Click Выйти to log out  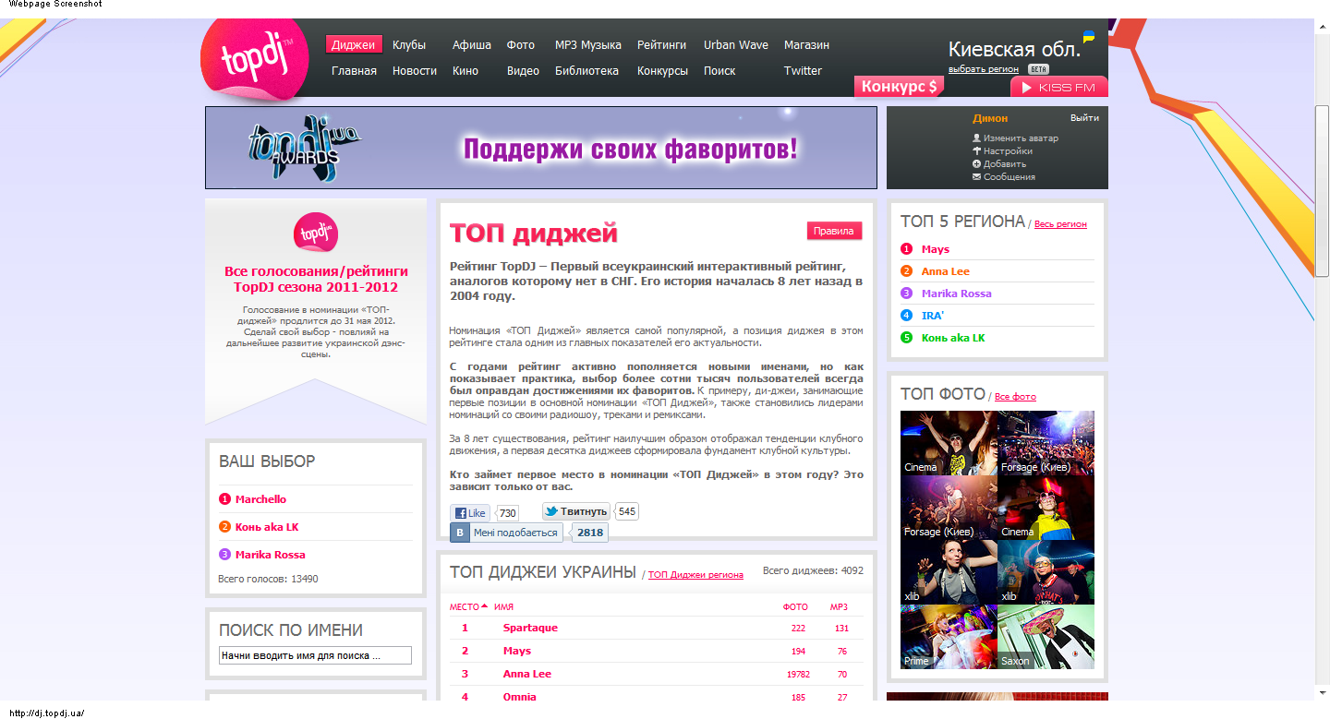[x=1084, y=118]
